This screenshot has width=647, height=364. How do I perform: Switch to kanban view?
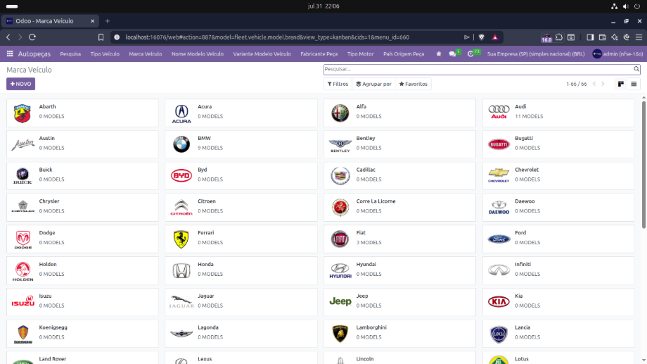tap(620, 84)
